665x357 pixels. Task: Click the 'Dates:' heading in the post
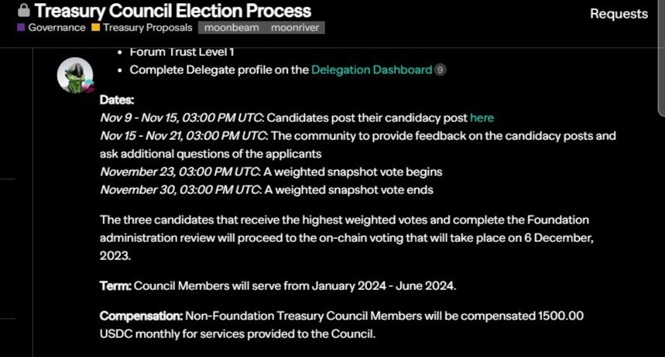pos(116,100)
